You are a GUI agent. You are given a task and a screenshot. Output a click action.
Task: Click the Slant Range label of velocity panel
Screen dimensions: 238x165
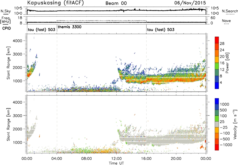click(8, 124)
